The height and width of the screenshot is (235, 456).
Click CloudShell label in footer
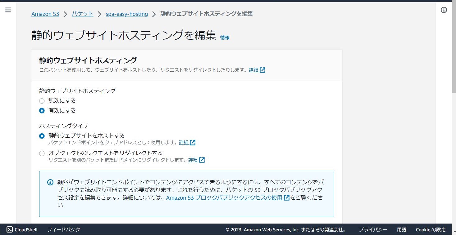[x=26, y=230]
